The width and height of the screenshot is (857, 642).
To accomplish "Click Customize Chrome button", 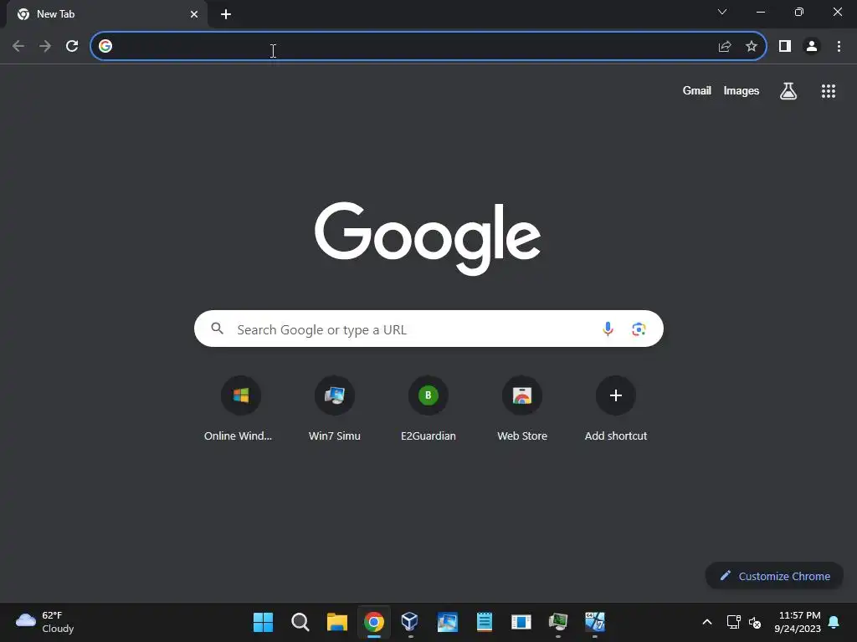I will [774, 576].
